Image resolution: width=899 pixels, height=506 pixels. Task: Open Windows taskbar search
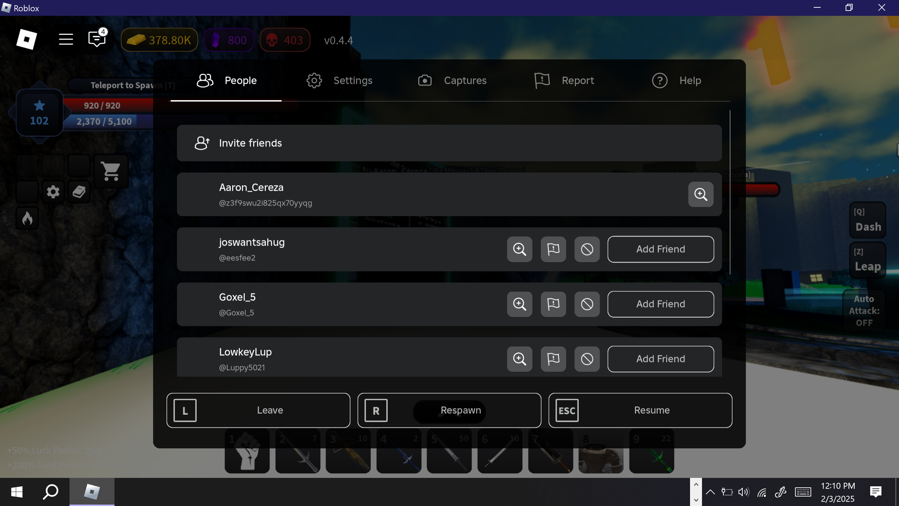coord(51,492)
